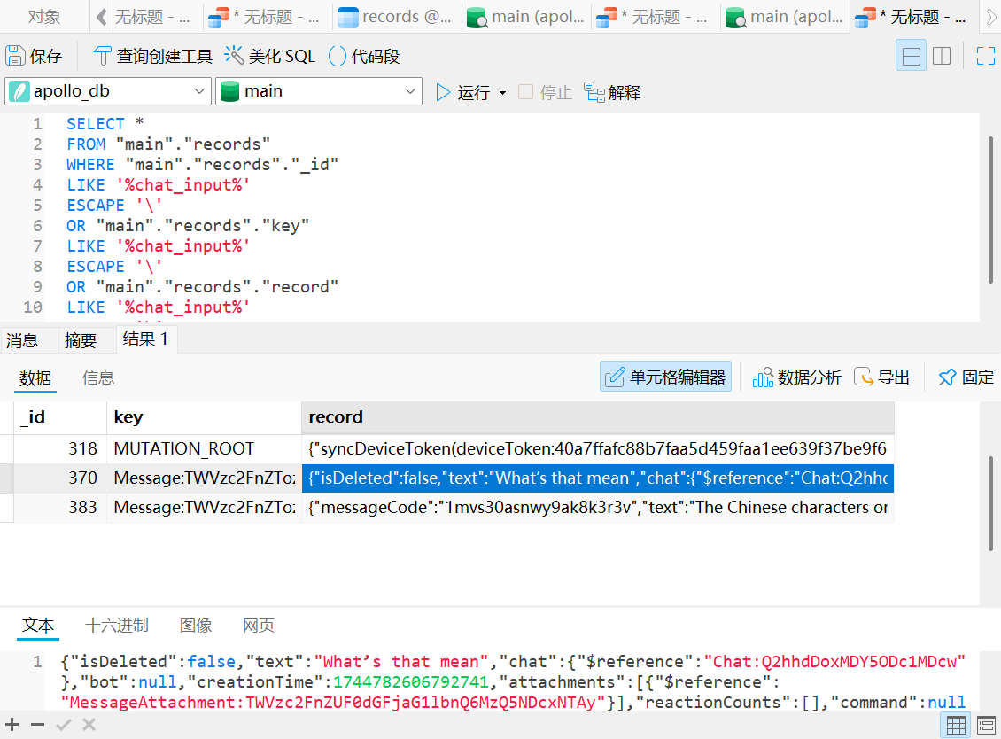Open the main schema dropdown
This screenshot has width=1001, height=739.
click(x=319, y=91)
